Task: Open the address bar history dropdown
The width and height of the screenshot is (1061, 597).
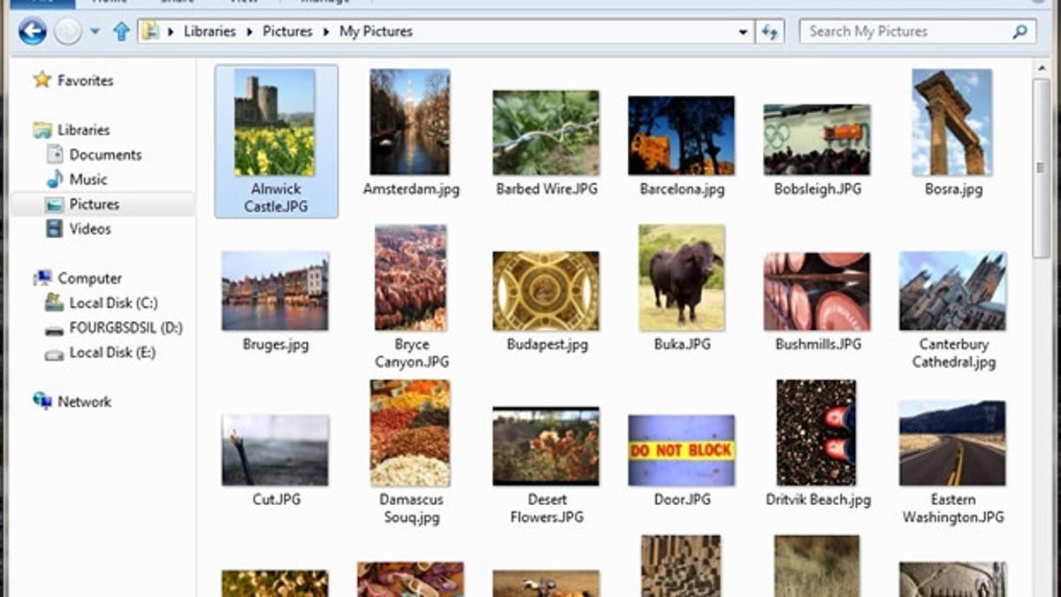Action: click(x=743, y=31)
